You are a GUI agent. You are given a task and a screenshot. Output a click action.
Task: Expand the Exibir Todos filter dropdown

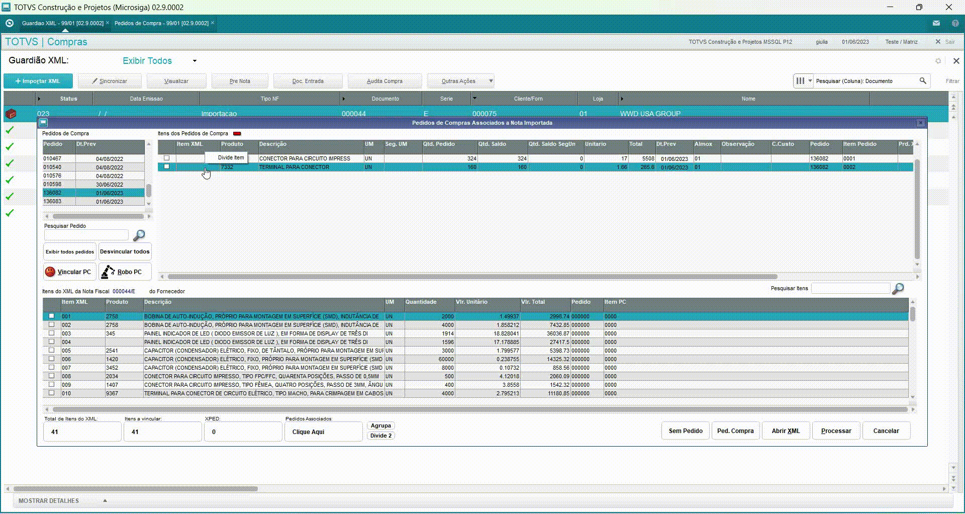(x=195, y=61)
